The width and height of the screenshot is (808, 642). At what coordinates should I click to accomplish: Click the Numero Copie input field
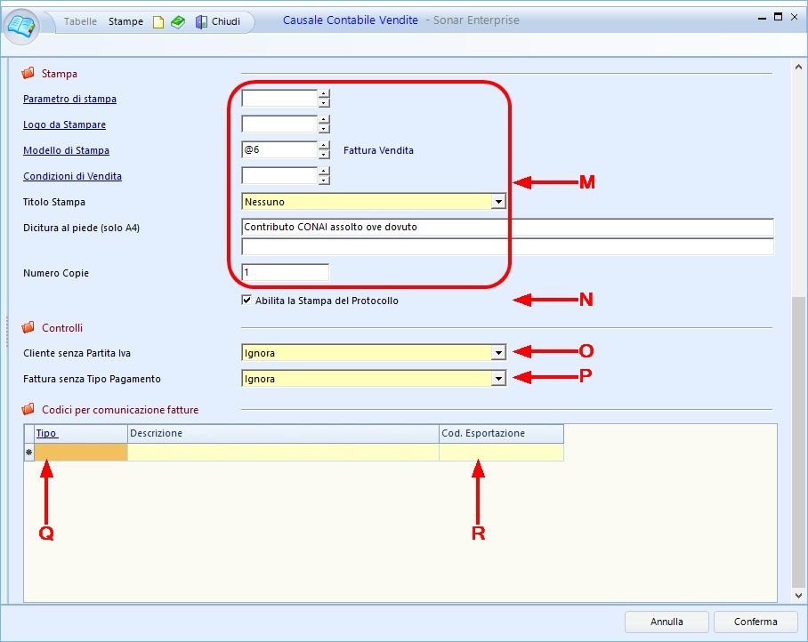pos(285,272)
